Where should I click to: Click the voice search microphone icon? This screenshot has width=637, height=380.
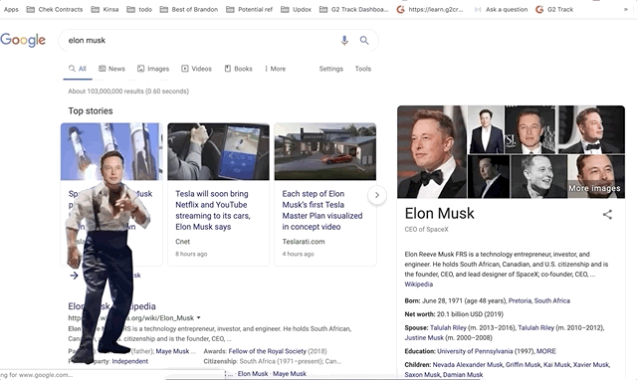(x=344, y=40)
